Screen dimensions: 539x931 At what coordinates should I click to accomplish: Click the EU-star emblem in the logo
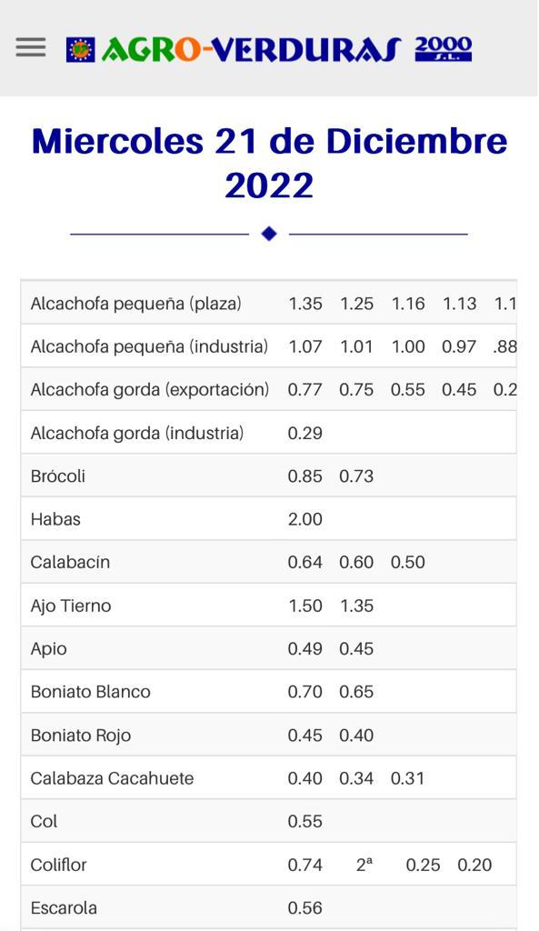80,50
